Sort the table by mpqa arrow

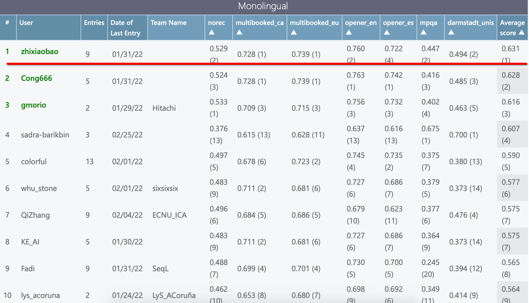(x=424, y=33)
